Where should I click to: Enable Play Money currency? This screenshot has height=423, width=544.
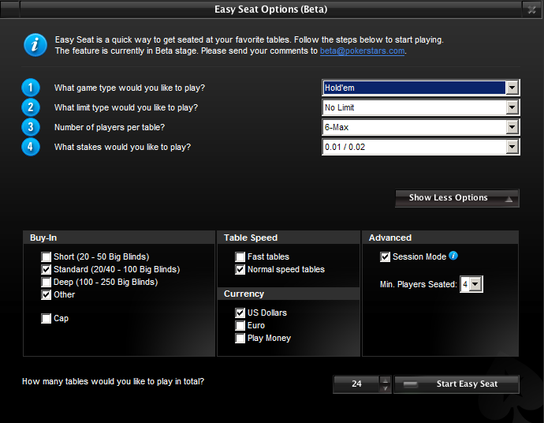coord(240,338)
